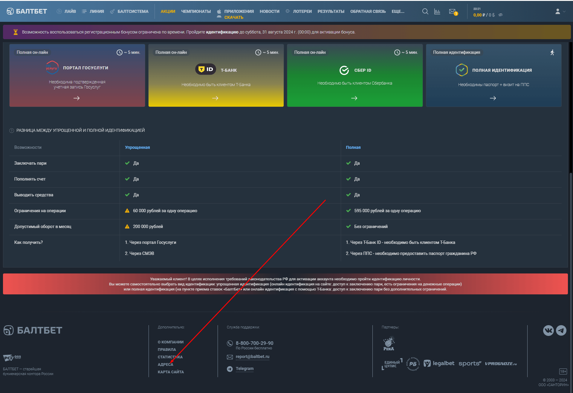The width and height of the screenshot is (573, 393).
Task: Open Чемпионаты menu item
Action: [196, 11]
